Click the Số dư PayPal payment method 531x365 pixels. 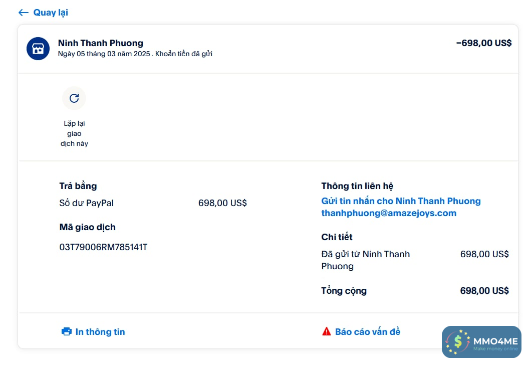(x=87, y=203)
